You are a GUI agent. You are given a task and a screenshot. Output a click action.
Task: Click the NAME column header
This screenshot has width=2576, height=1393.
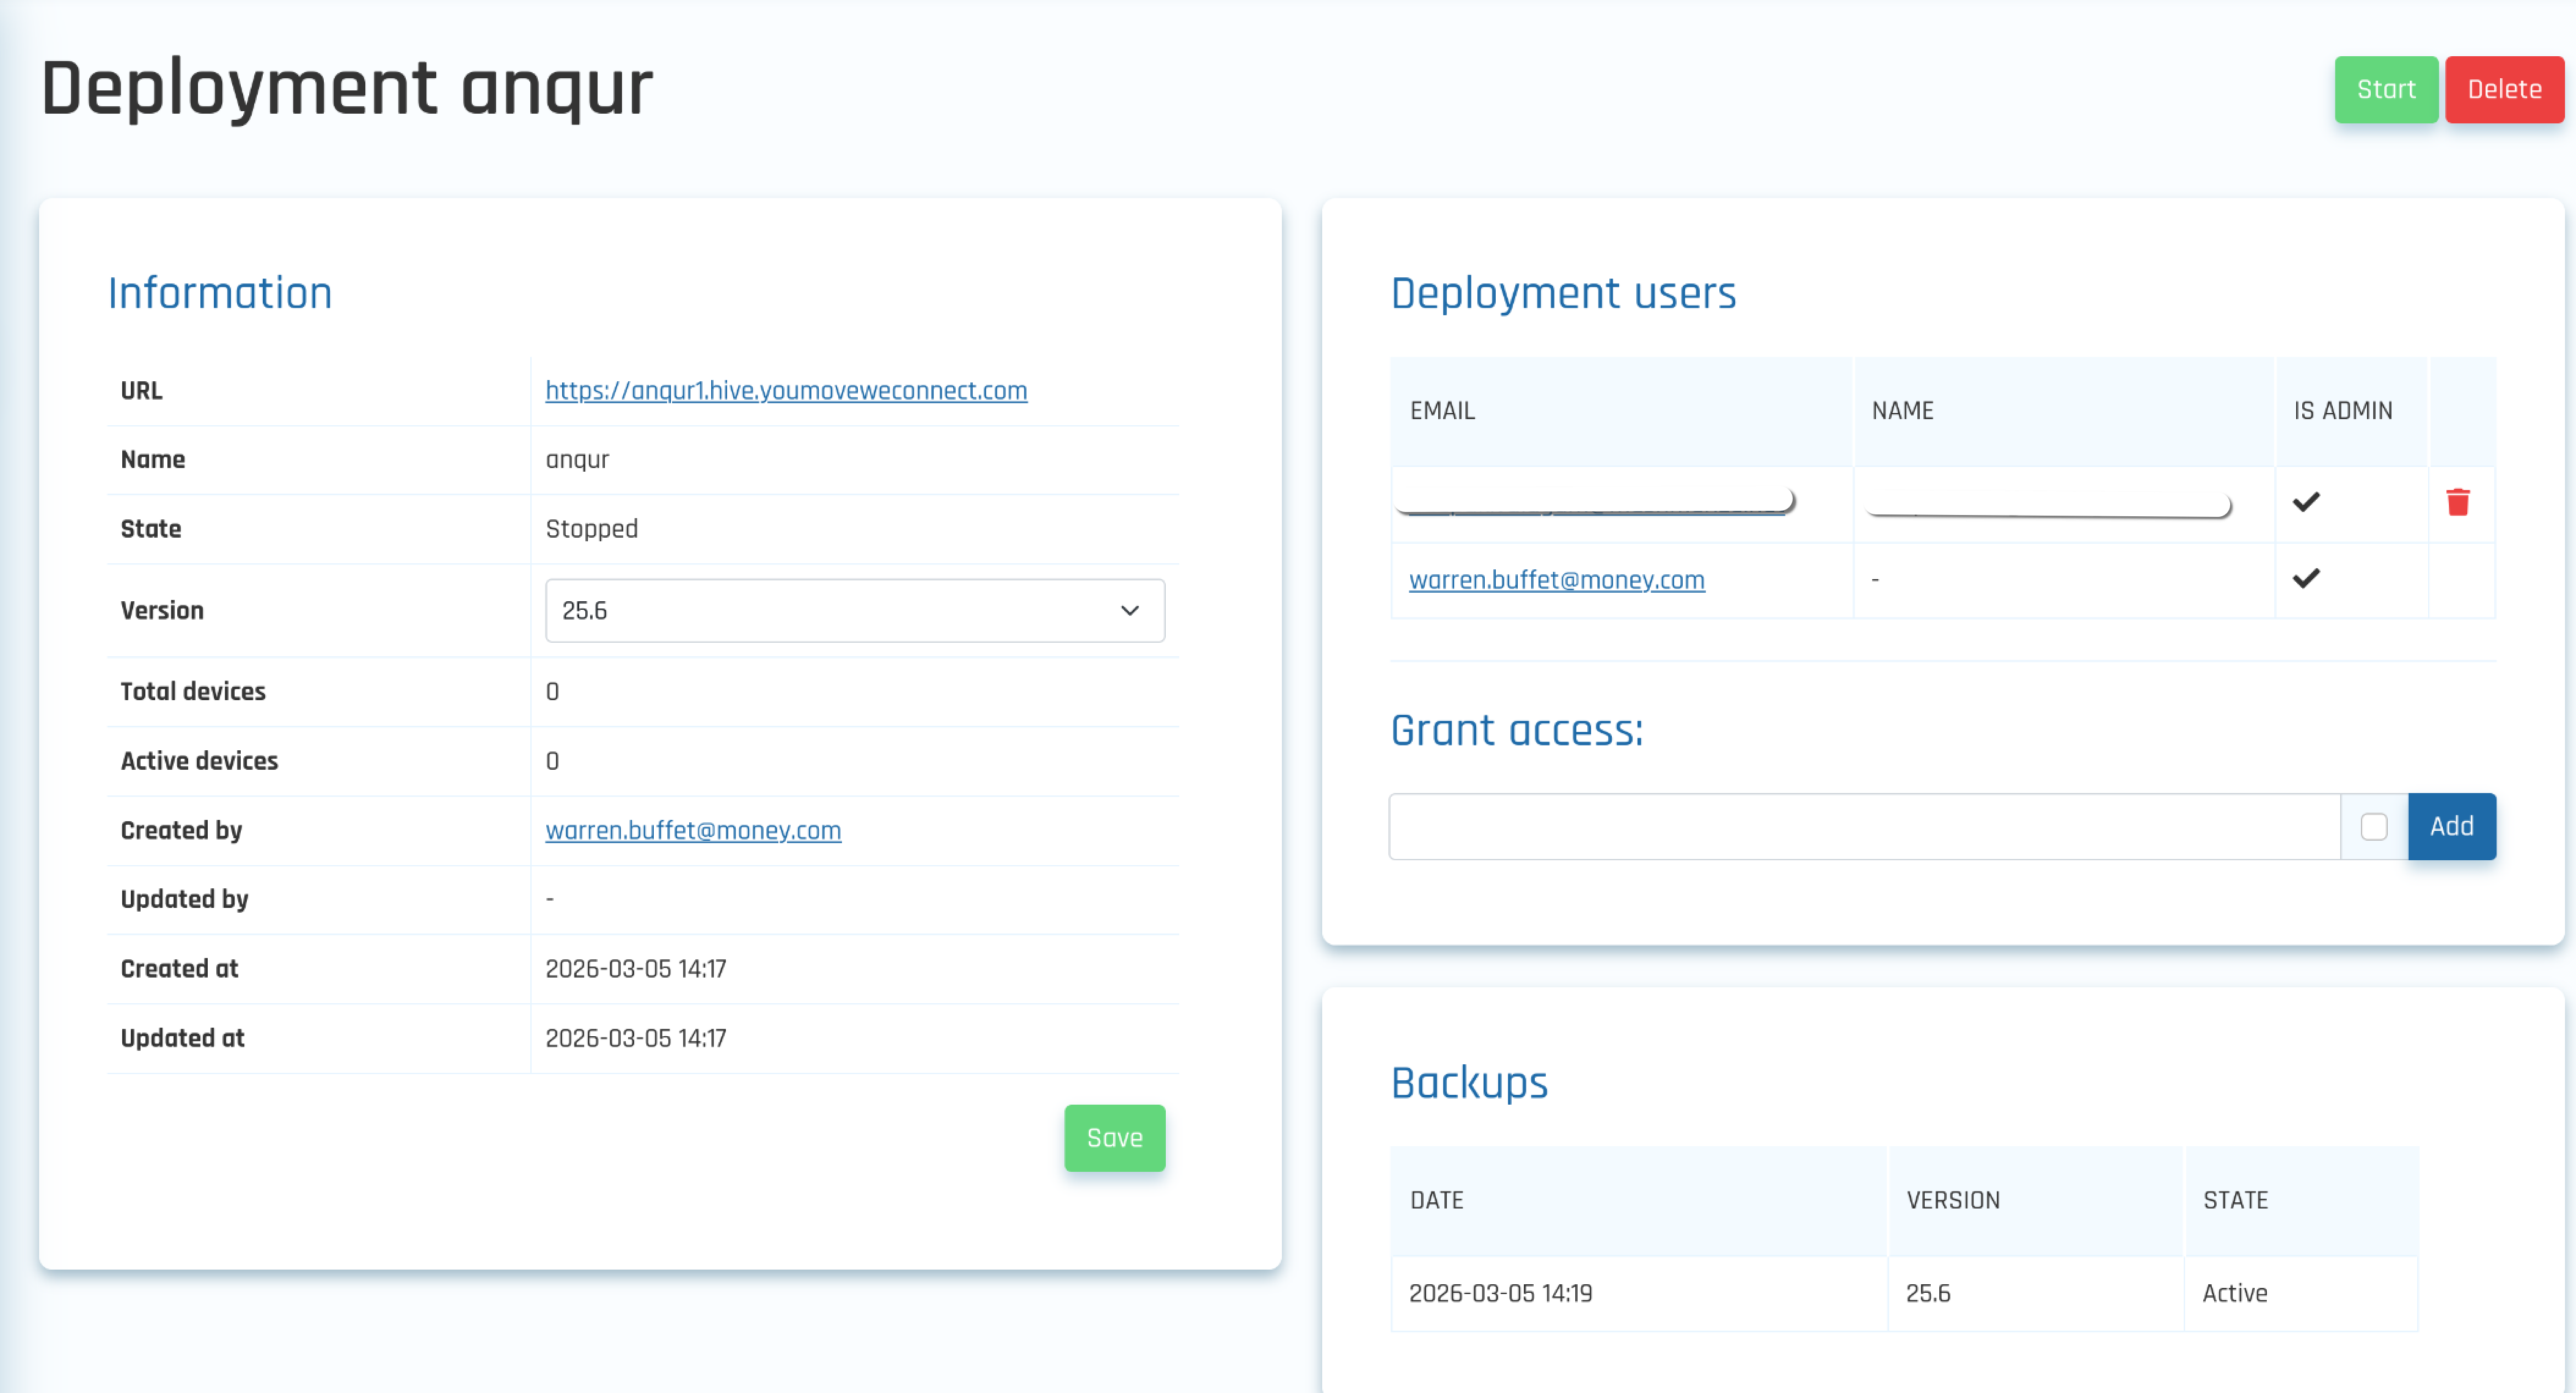[x=1902, y=411]
